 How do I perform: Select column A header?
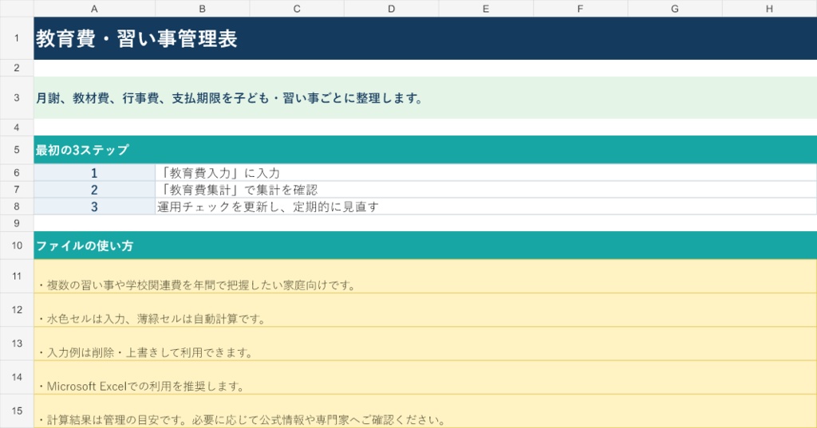click(x=94, y=8)
